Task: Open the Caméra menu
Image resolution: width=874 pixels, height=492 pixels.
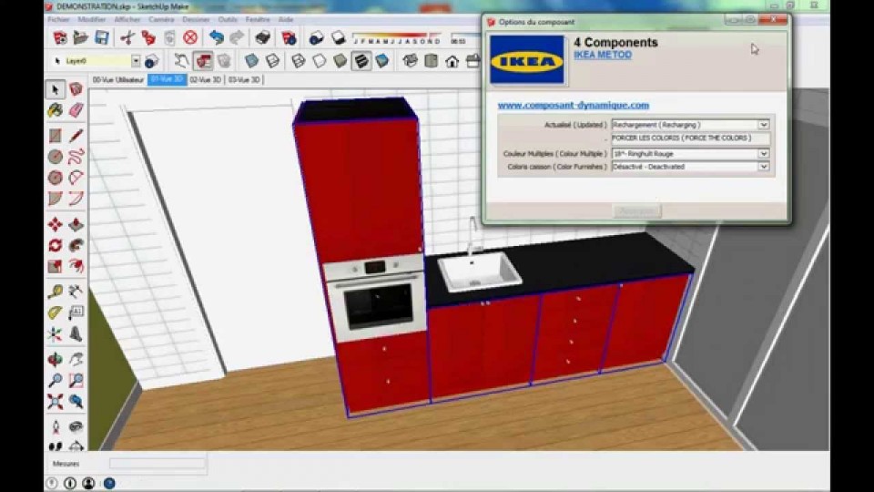Action: pyautogui.click(x=162, y=19)
